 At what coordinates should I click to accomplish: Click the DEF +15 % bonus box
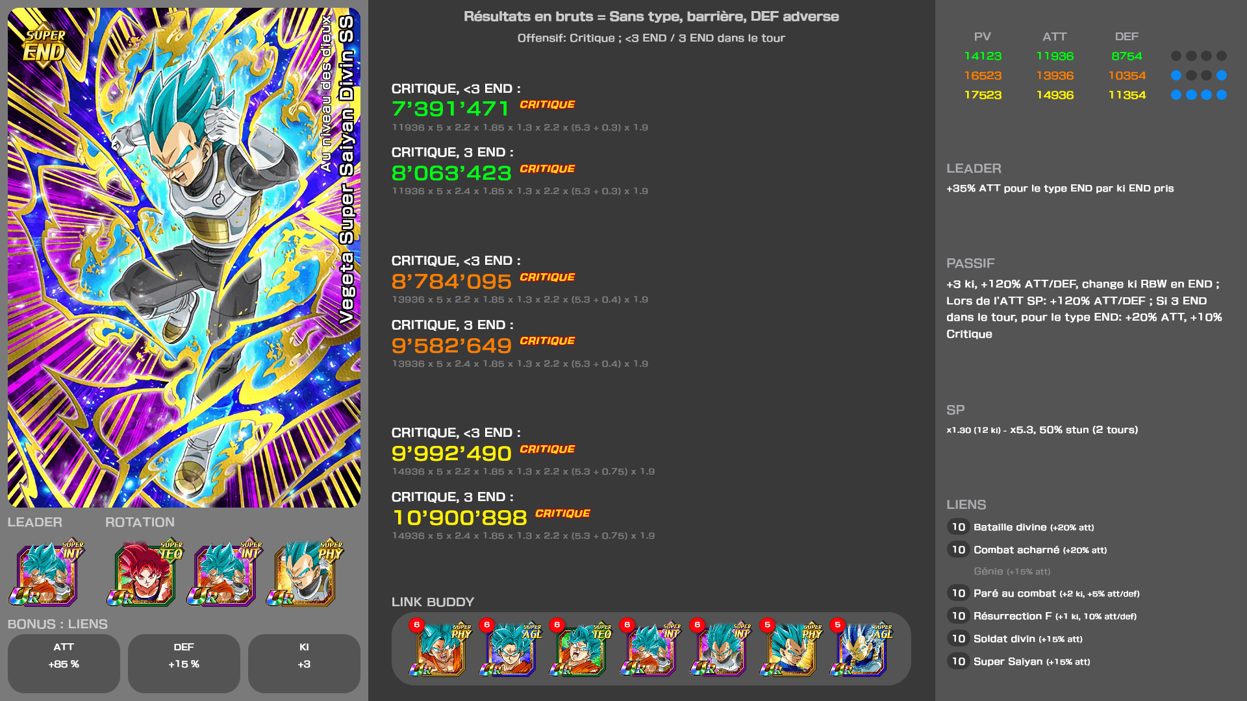coord(184,663)
